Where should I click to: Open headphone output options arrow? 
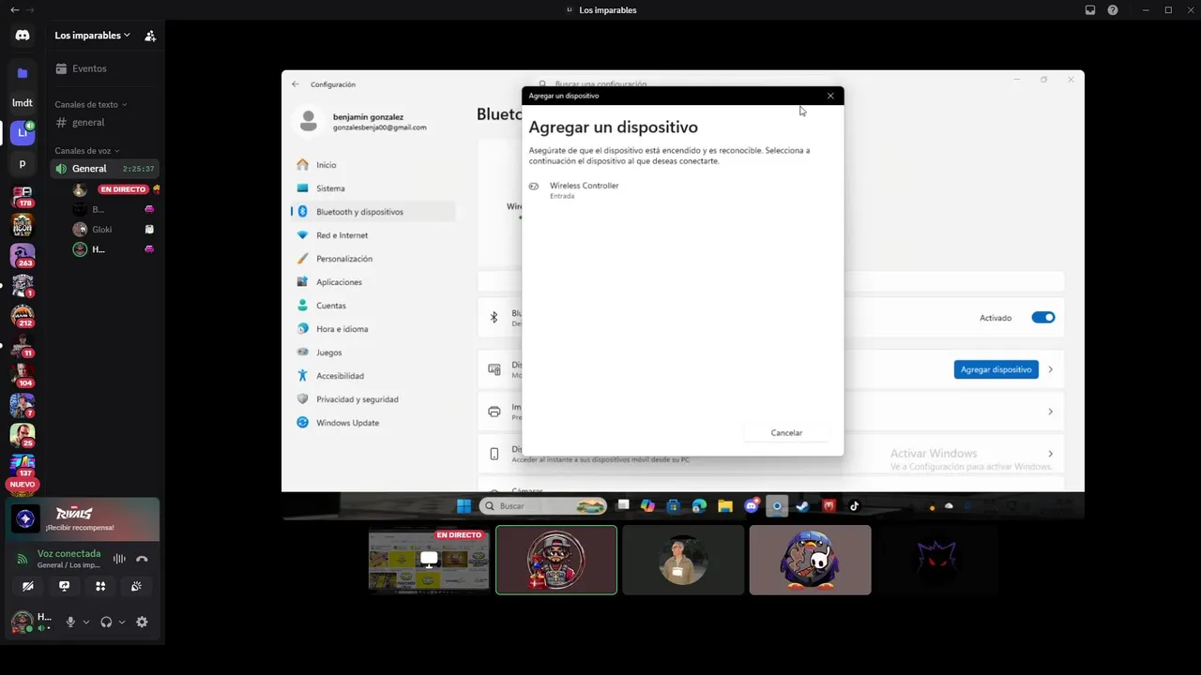tap(122, 622)
